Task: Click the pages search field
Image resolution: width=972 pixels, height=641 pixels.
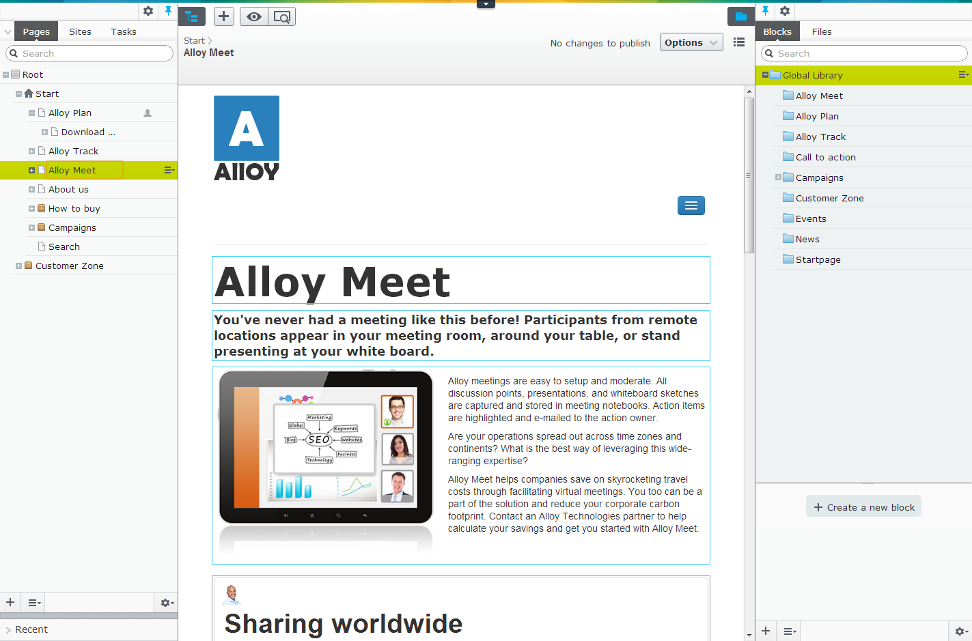Action: point(89,53)
